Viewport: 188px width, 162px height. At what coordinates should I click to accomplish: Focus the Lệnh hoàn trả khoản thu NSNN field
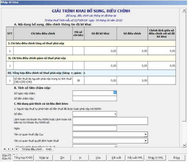110,121
